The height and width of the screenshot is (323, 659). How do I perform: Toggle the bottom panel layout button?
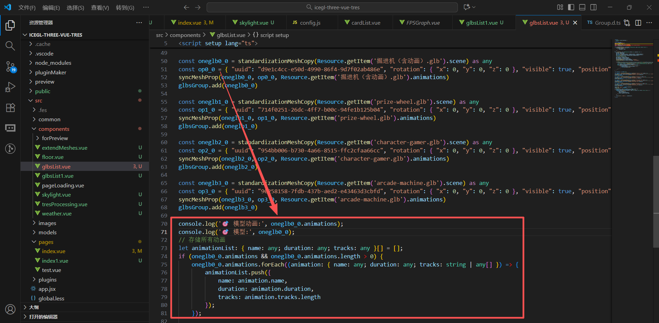[x=582, y=7]
